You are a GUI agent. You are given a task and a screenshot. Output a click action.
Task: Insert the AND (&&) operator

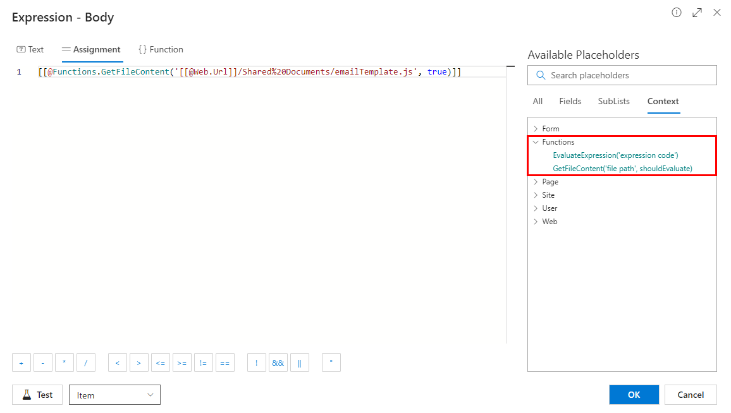pyautogui.click(x=278, y=362)
